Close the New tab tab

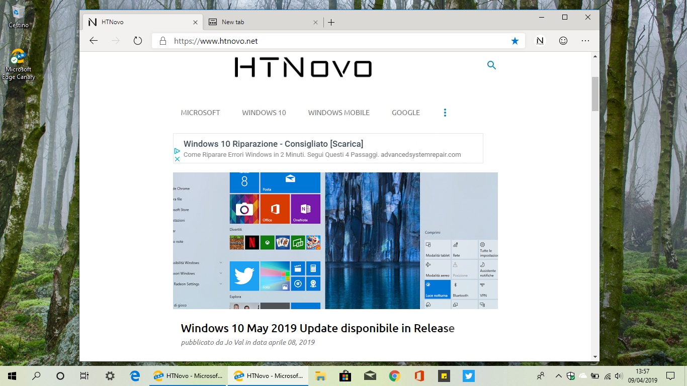[x=316, y=22]
